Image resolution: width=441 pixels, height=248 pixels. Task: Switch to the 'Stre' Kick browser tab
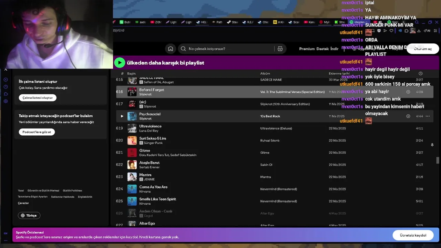click(339, 22)
